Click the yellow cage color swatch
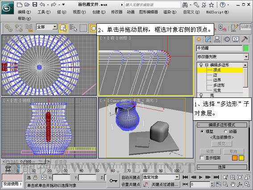Viewport: 253px width, 190px height. [241, 158]
